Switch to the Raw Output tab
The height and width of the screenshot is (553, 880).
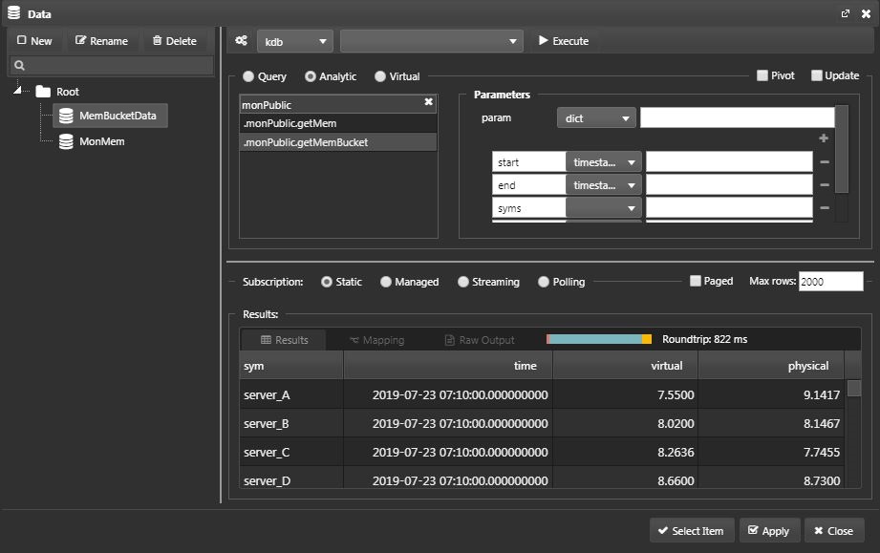(480, 340)
